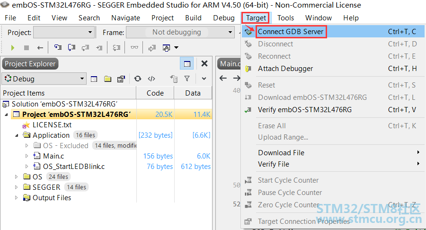Open the Verify File submenu
Viewport: 426px width, 230px height.
pos(333,164)
